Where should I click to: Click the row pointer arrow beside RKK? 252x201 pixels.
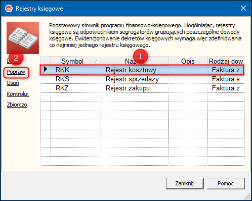click(46, 69)
